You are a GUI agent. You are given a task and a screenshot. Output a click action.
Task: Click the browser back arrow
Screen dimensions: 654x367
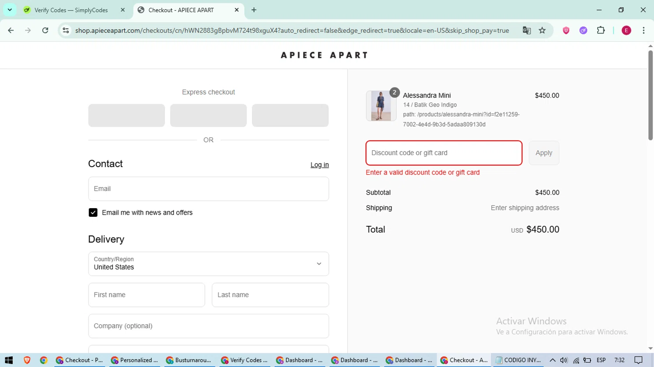[x=11, y=30]
